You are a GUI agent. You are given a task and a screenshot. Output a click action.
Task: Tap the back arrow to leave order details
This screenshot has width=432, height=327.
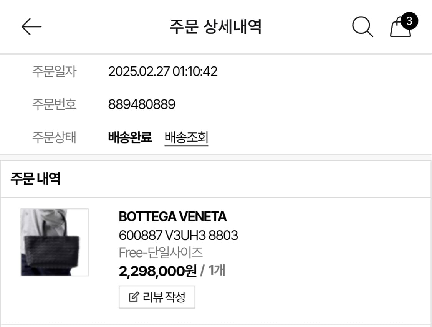[x=31, y=26]
